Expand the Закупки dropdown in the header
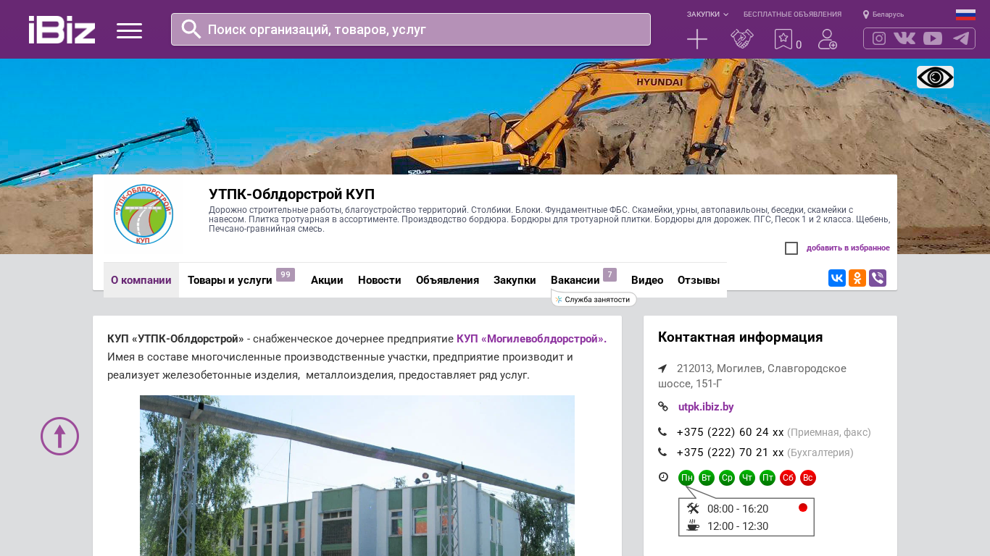 point(707,14)
